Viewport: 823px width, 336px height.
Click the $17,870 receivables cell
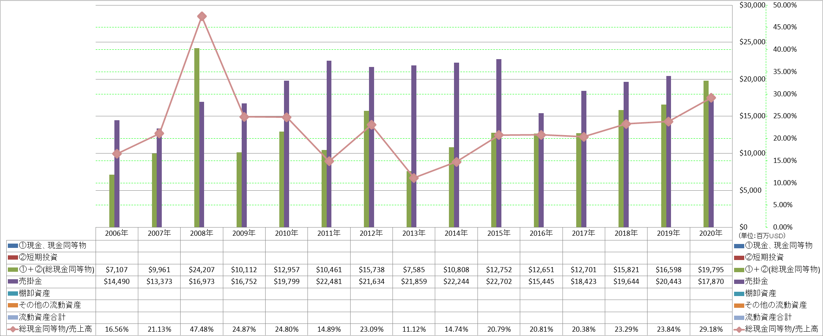pyautogui.click(x=711, y=282)
